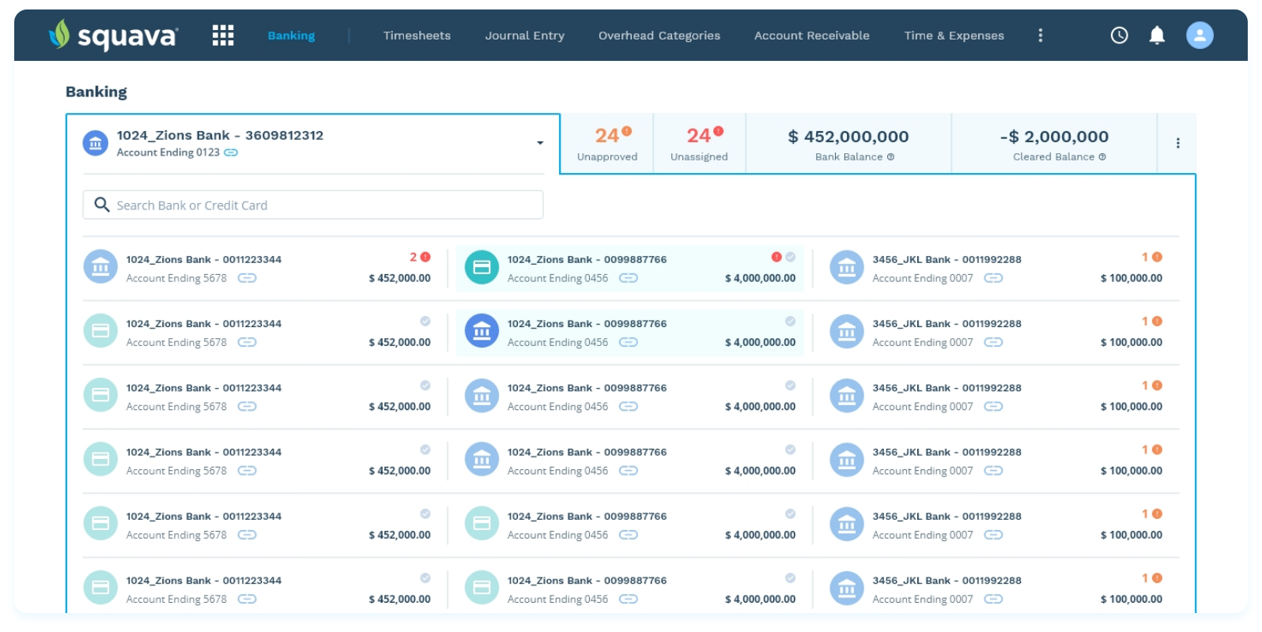Click the magnifier icon in the search box
The width and height of the screenshot is (1262, 632).
click(101, 205)
